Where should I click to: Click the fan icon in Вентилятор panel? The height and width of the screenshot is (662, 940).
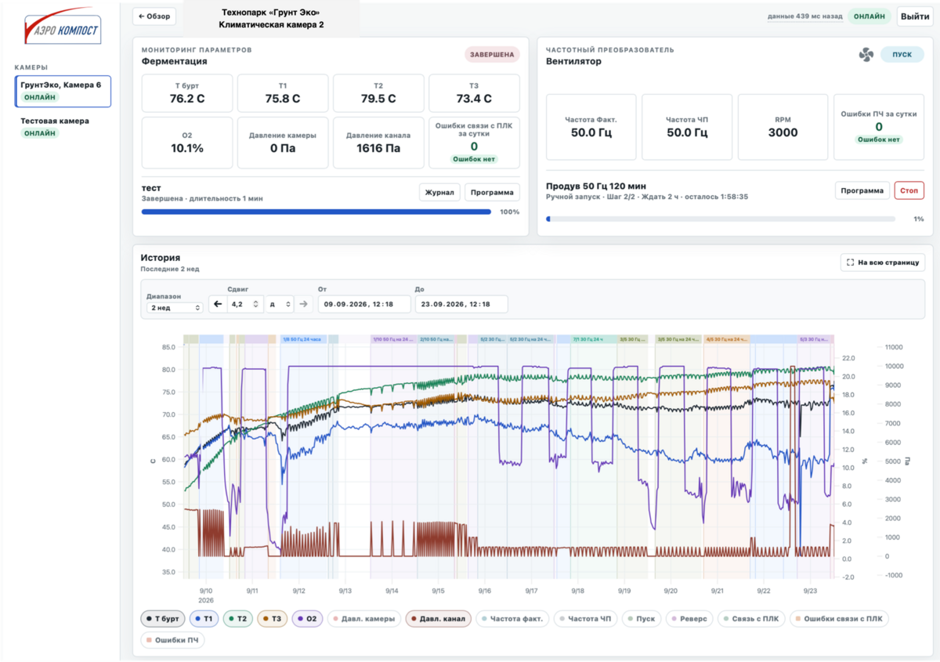click(x=866, y=55)
